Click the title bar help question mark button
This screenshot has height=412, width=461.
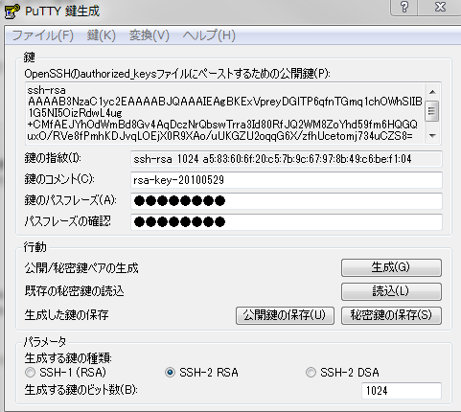click(404, 7)
